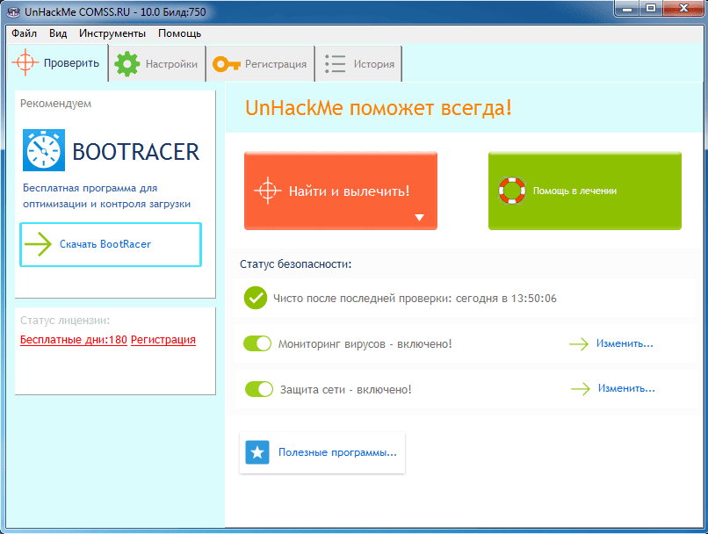This screenshot has height=534, width=708.
Task: Click green arrow next to Защита сети Изменить
Action: point(581,389)
